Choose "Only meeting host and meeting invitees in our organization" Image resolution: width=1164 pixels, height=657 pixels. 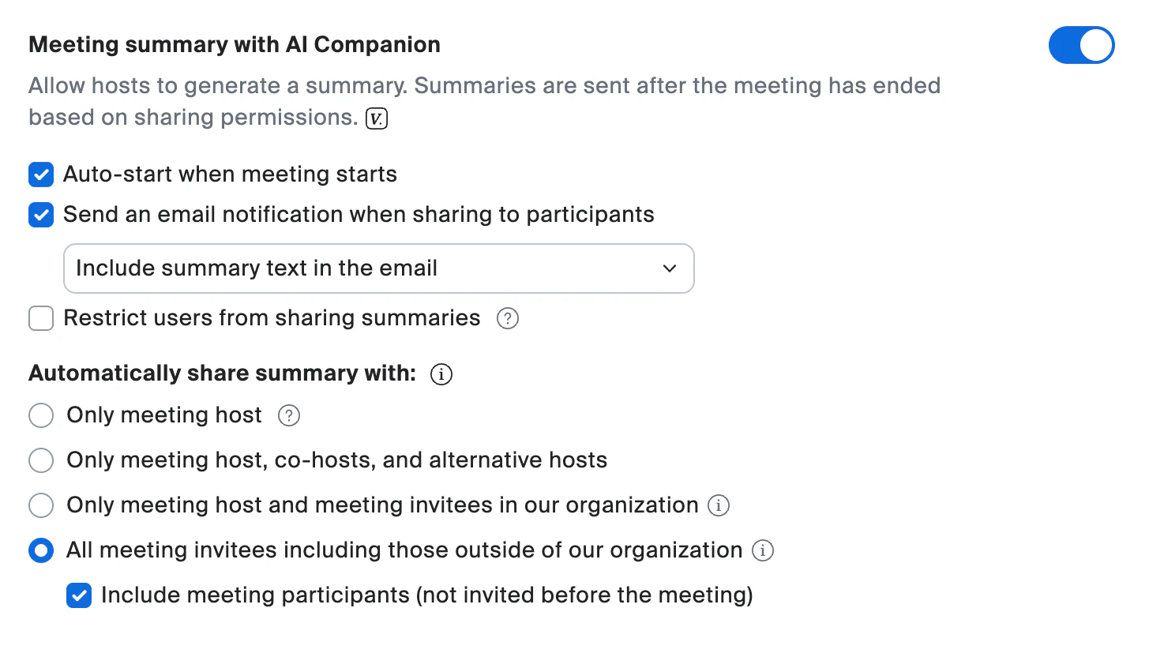[40, 505]
